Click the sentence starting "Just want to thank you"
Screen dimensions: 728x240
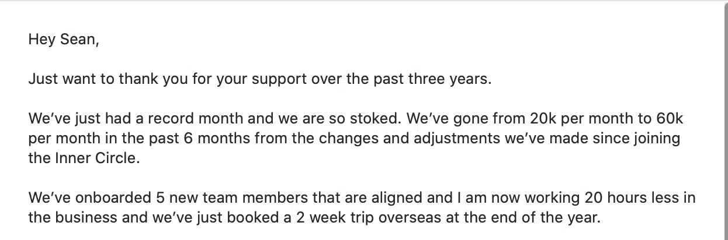coord(260,79)
